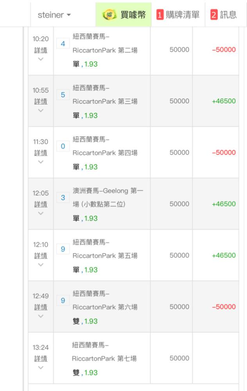Click result number 5 box at 10:55
The image size is (247, 391).
coord(63,95)
